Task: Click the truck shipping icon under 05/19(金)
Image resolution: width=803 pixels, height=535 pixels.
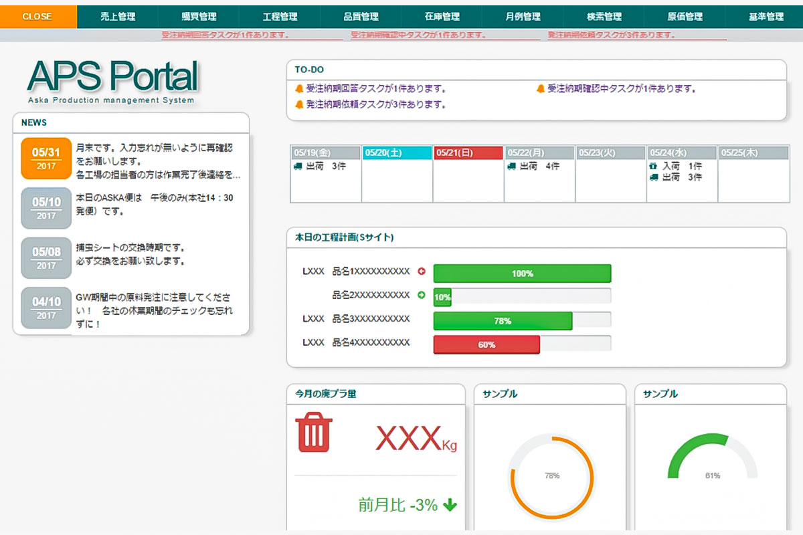Action: point(298,166)
